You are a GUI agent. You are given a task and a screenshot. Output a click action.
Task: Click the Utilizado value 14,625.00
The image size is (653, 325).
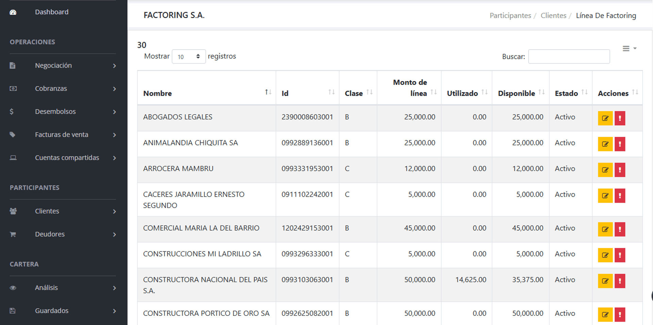pos(471,280)
